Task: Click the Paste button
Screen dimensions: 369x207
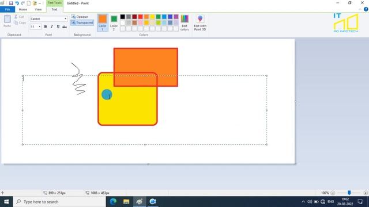Action: click(7, 21)
